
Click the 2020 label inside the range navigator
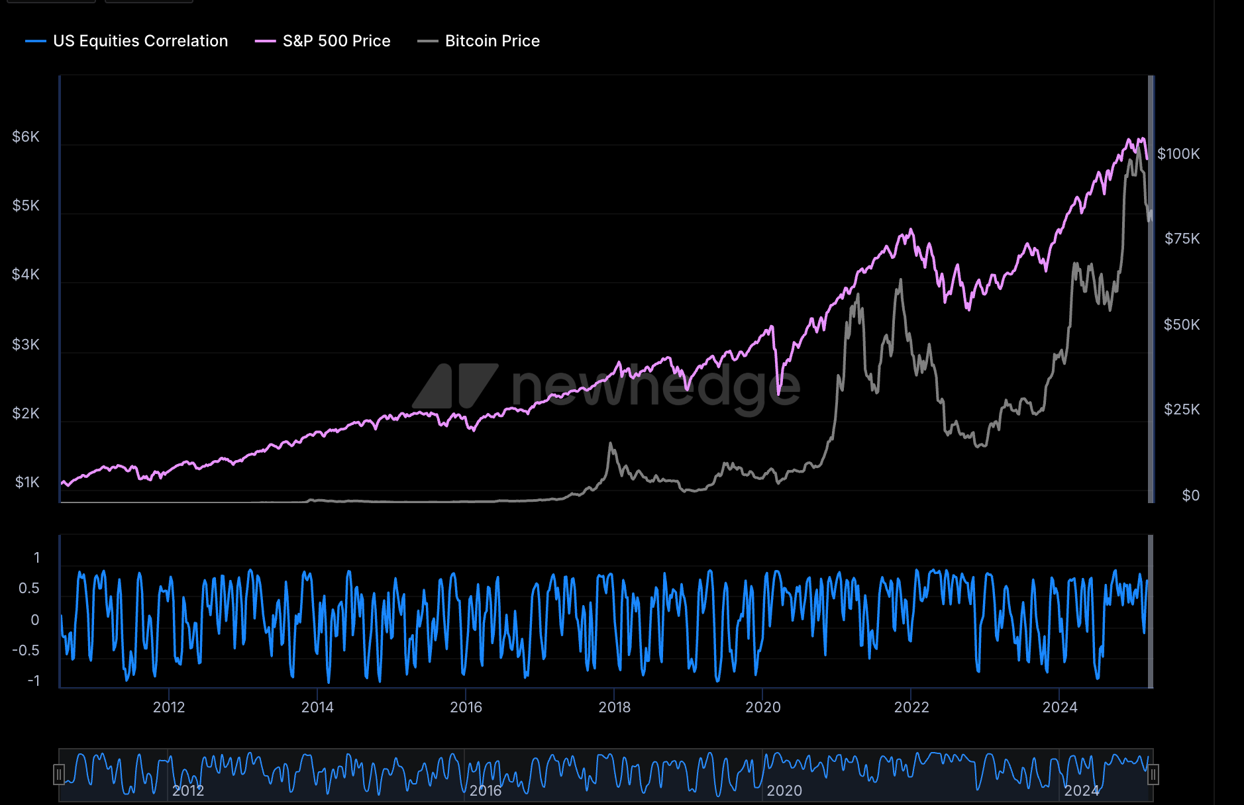coord(784,790)
